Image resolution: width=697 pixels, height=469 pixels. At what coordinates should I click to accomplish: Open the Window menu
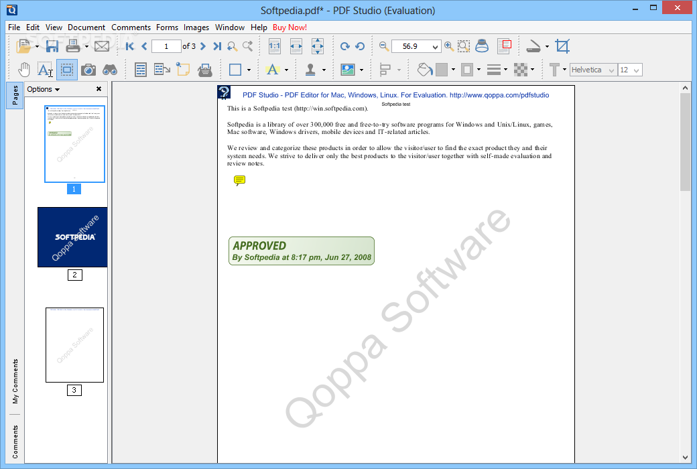point(230,27)
